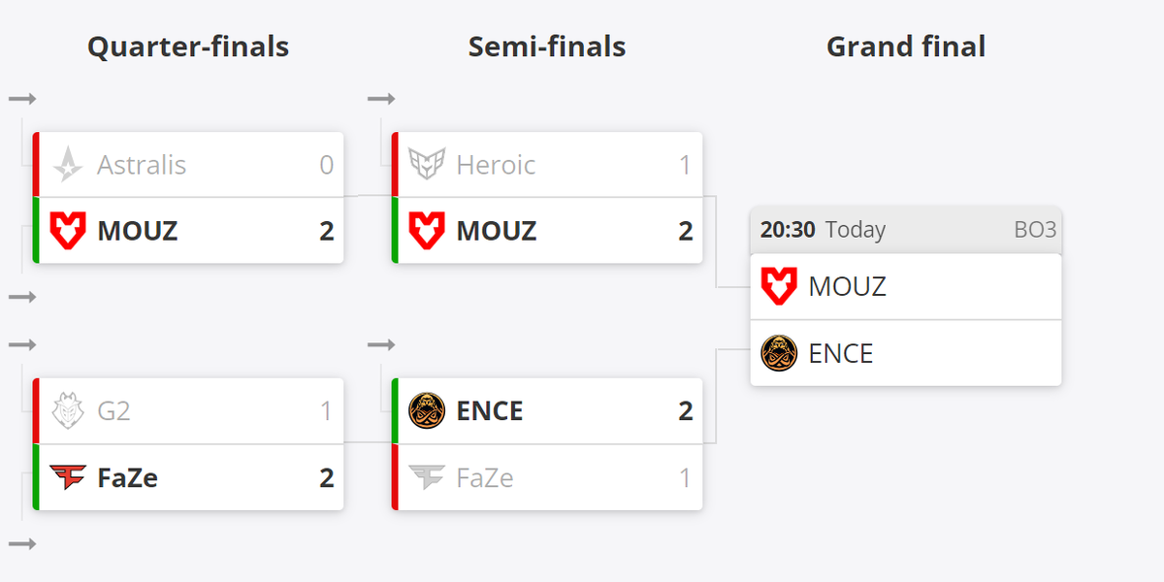Click the 20:30 Today match header

(x=823, y=230)
